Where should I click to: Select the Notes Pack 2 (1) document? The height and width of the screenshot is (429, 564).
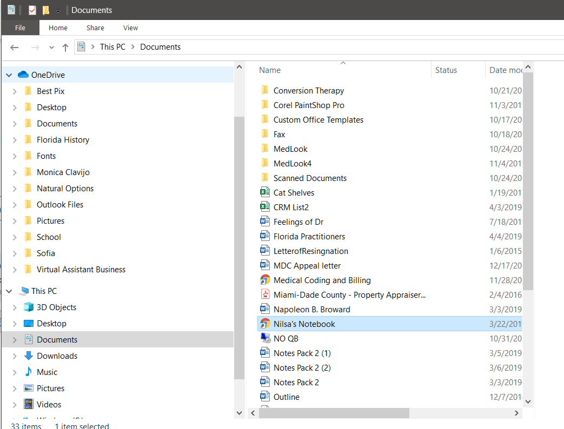click(x=302, y=353)
